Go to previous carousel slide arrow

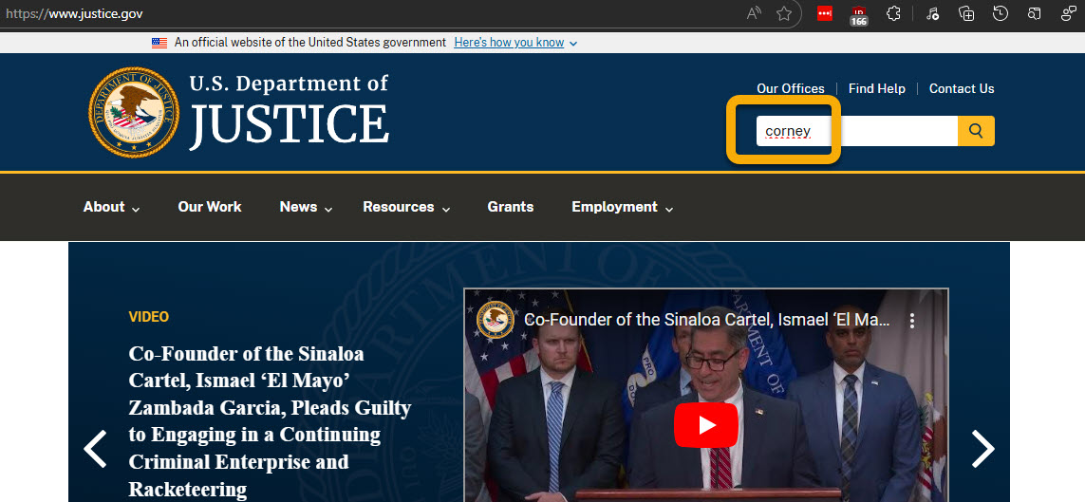95,449
